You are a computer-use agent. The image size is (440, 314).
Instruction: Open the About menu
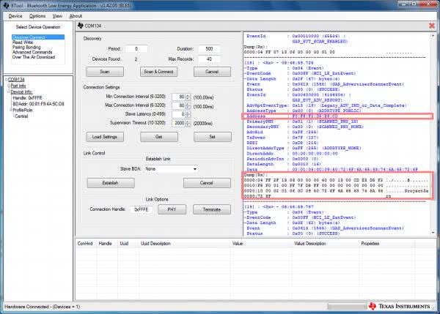pos(76,15)
